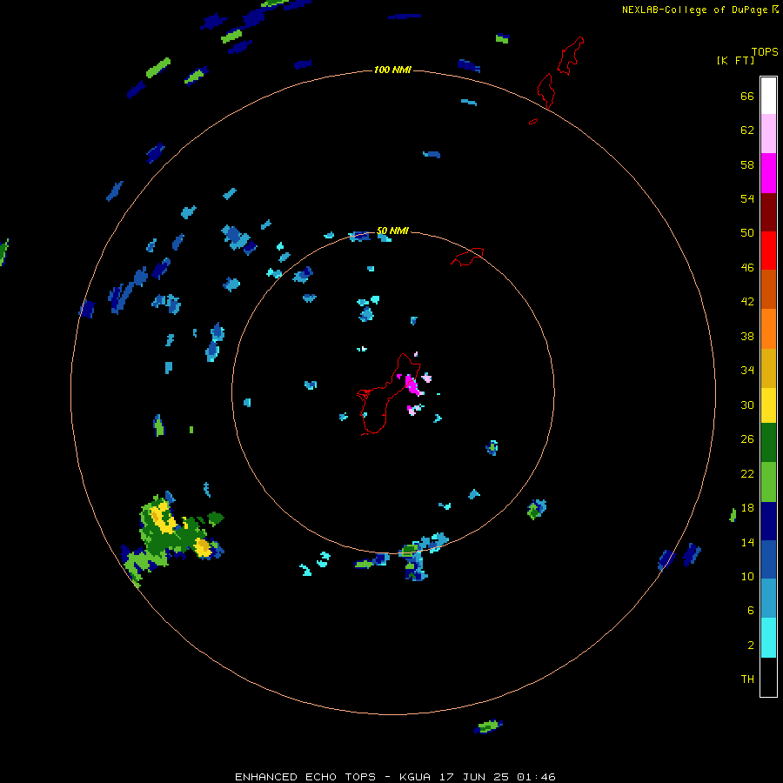Click the gold legend swatch
Screen dimensions: 783x783
coord(768,367)
